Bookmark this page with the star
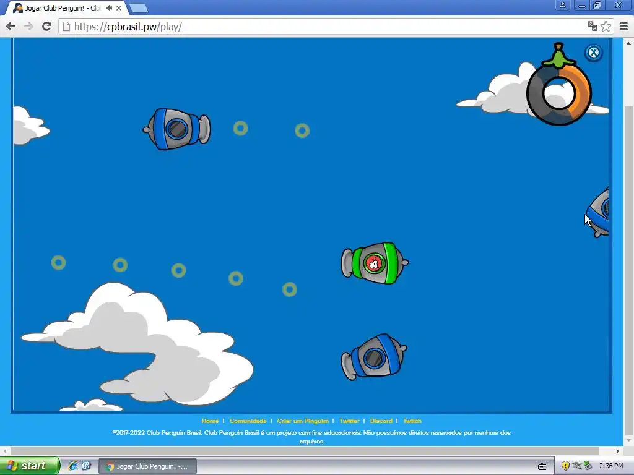634x475 pixels. [606, 26]
